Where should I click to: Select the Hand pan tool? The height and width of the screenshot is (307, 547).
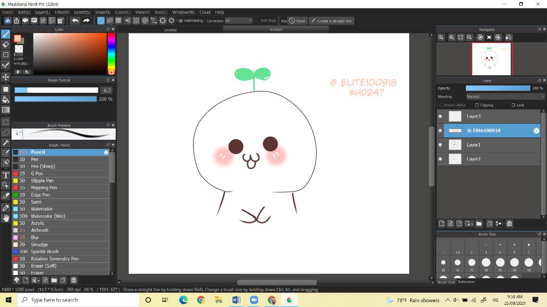(5, 218)
